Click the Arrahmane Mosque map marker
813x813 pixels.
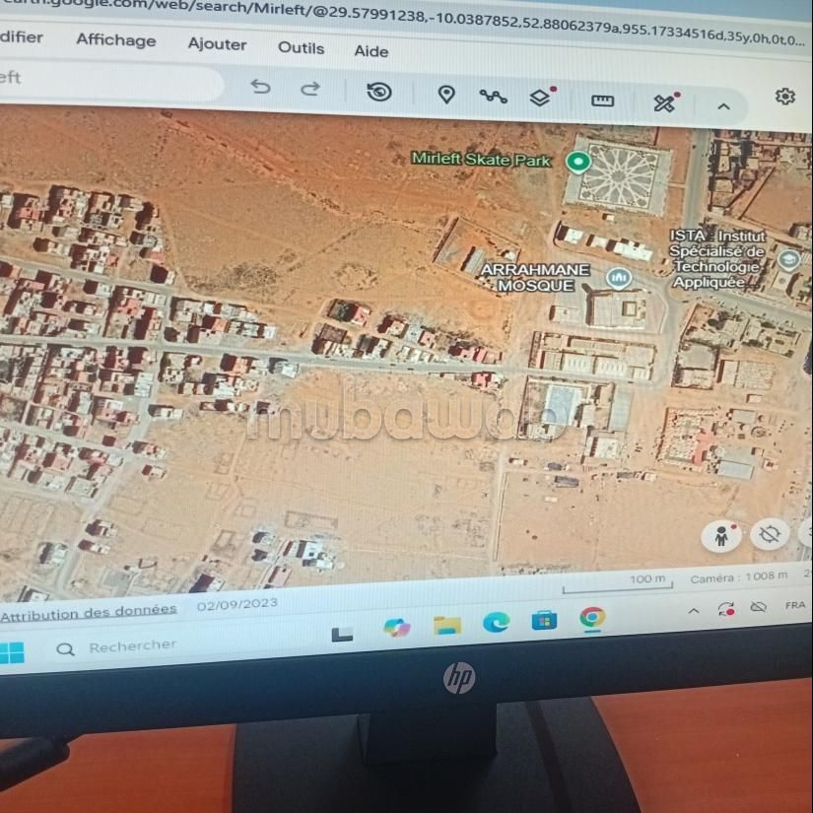pyautogui.click(x=620, y=278)
